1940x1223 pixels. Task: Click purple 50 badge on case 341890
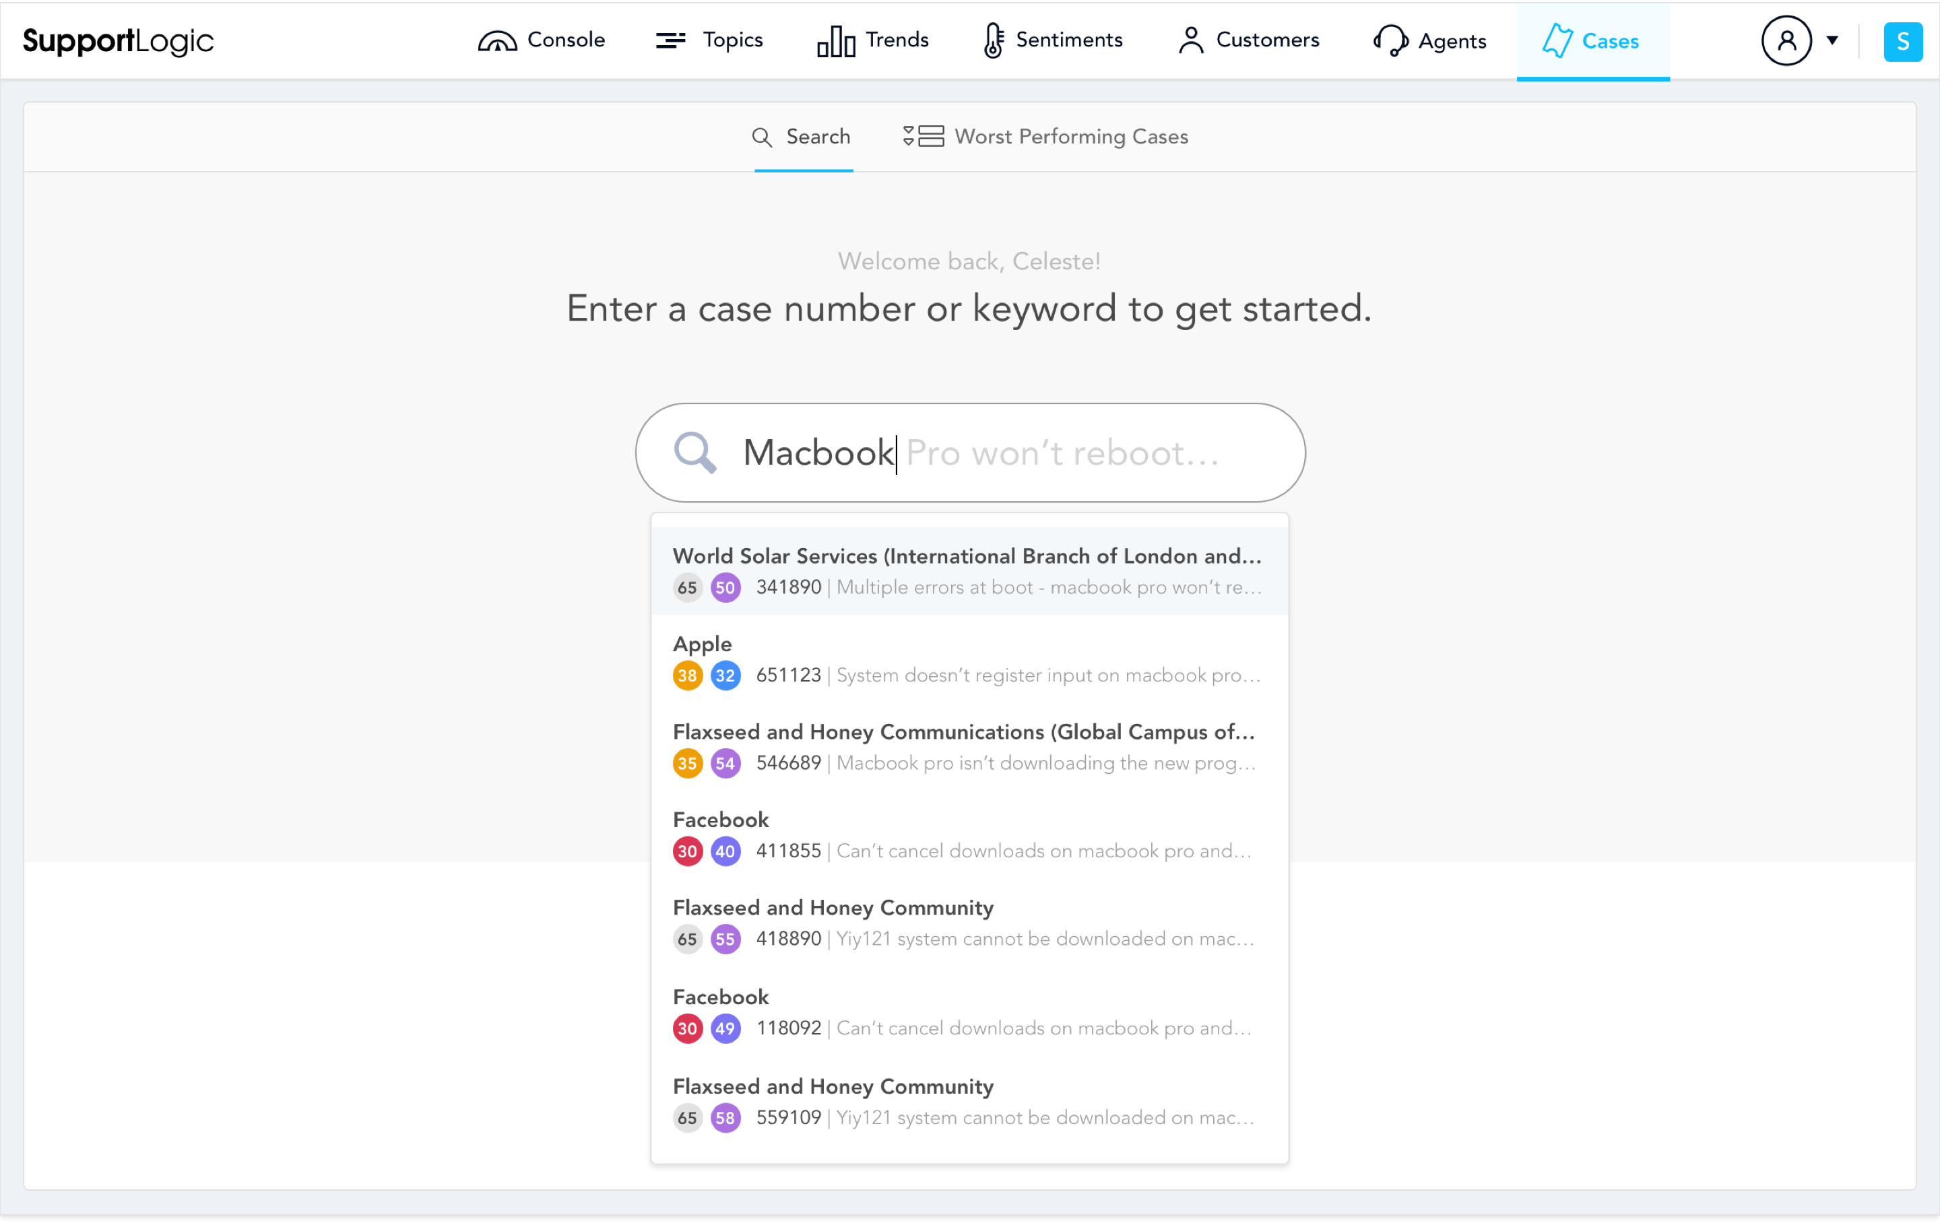click(725, 587)
